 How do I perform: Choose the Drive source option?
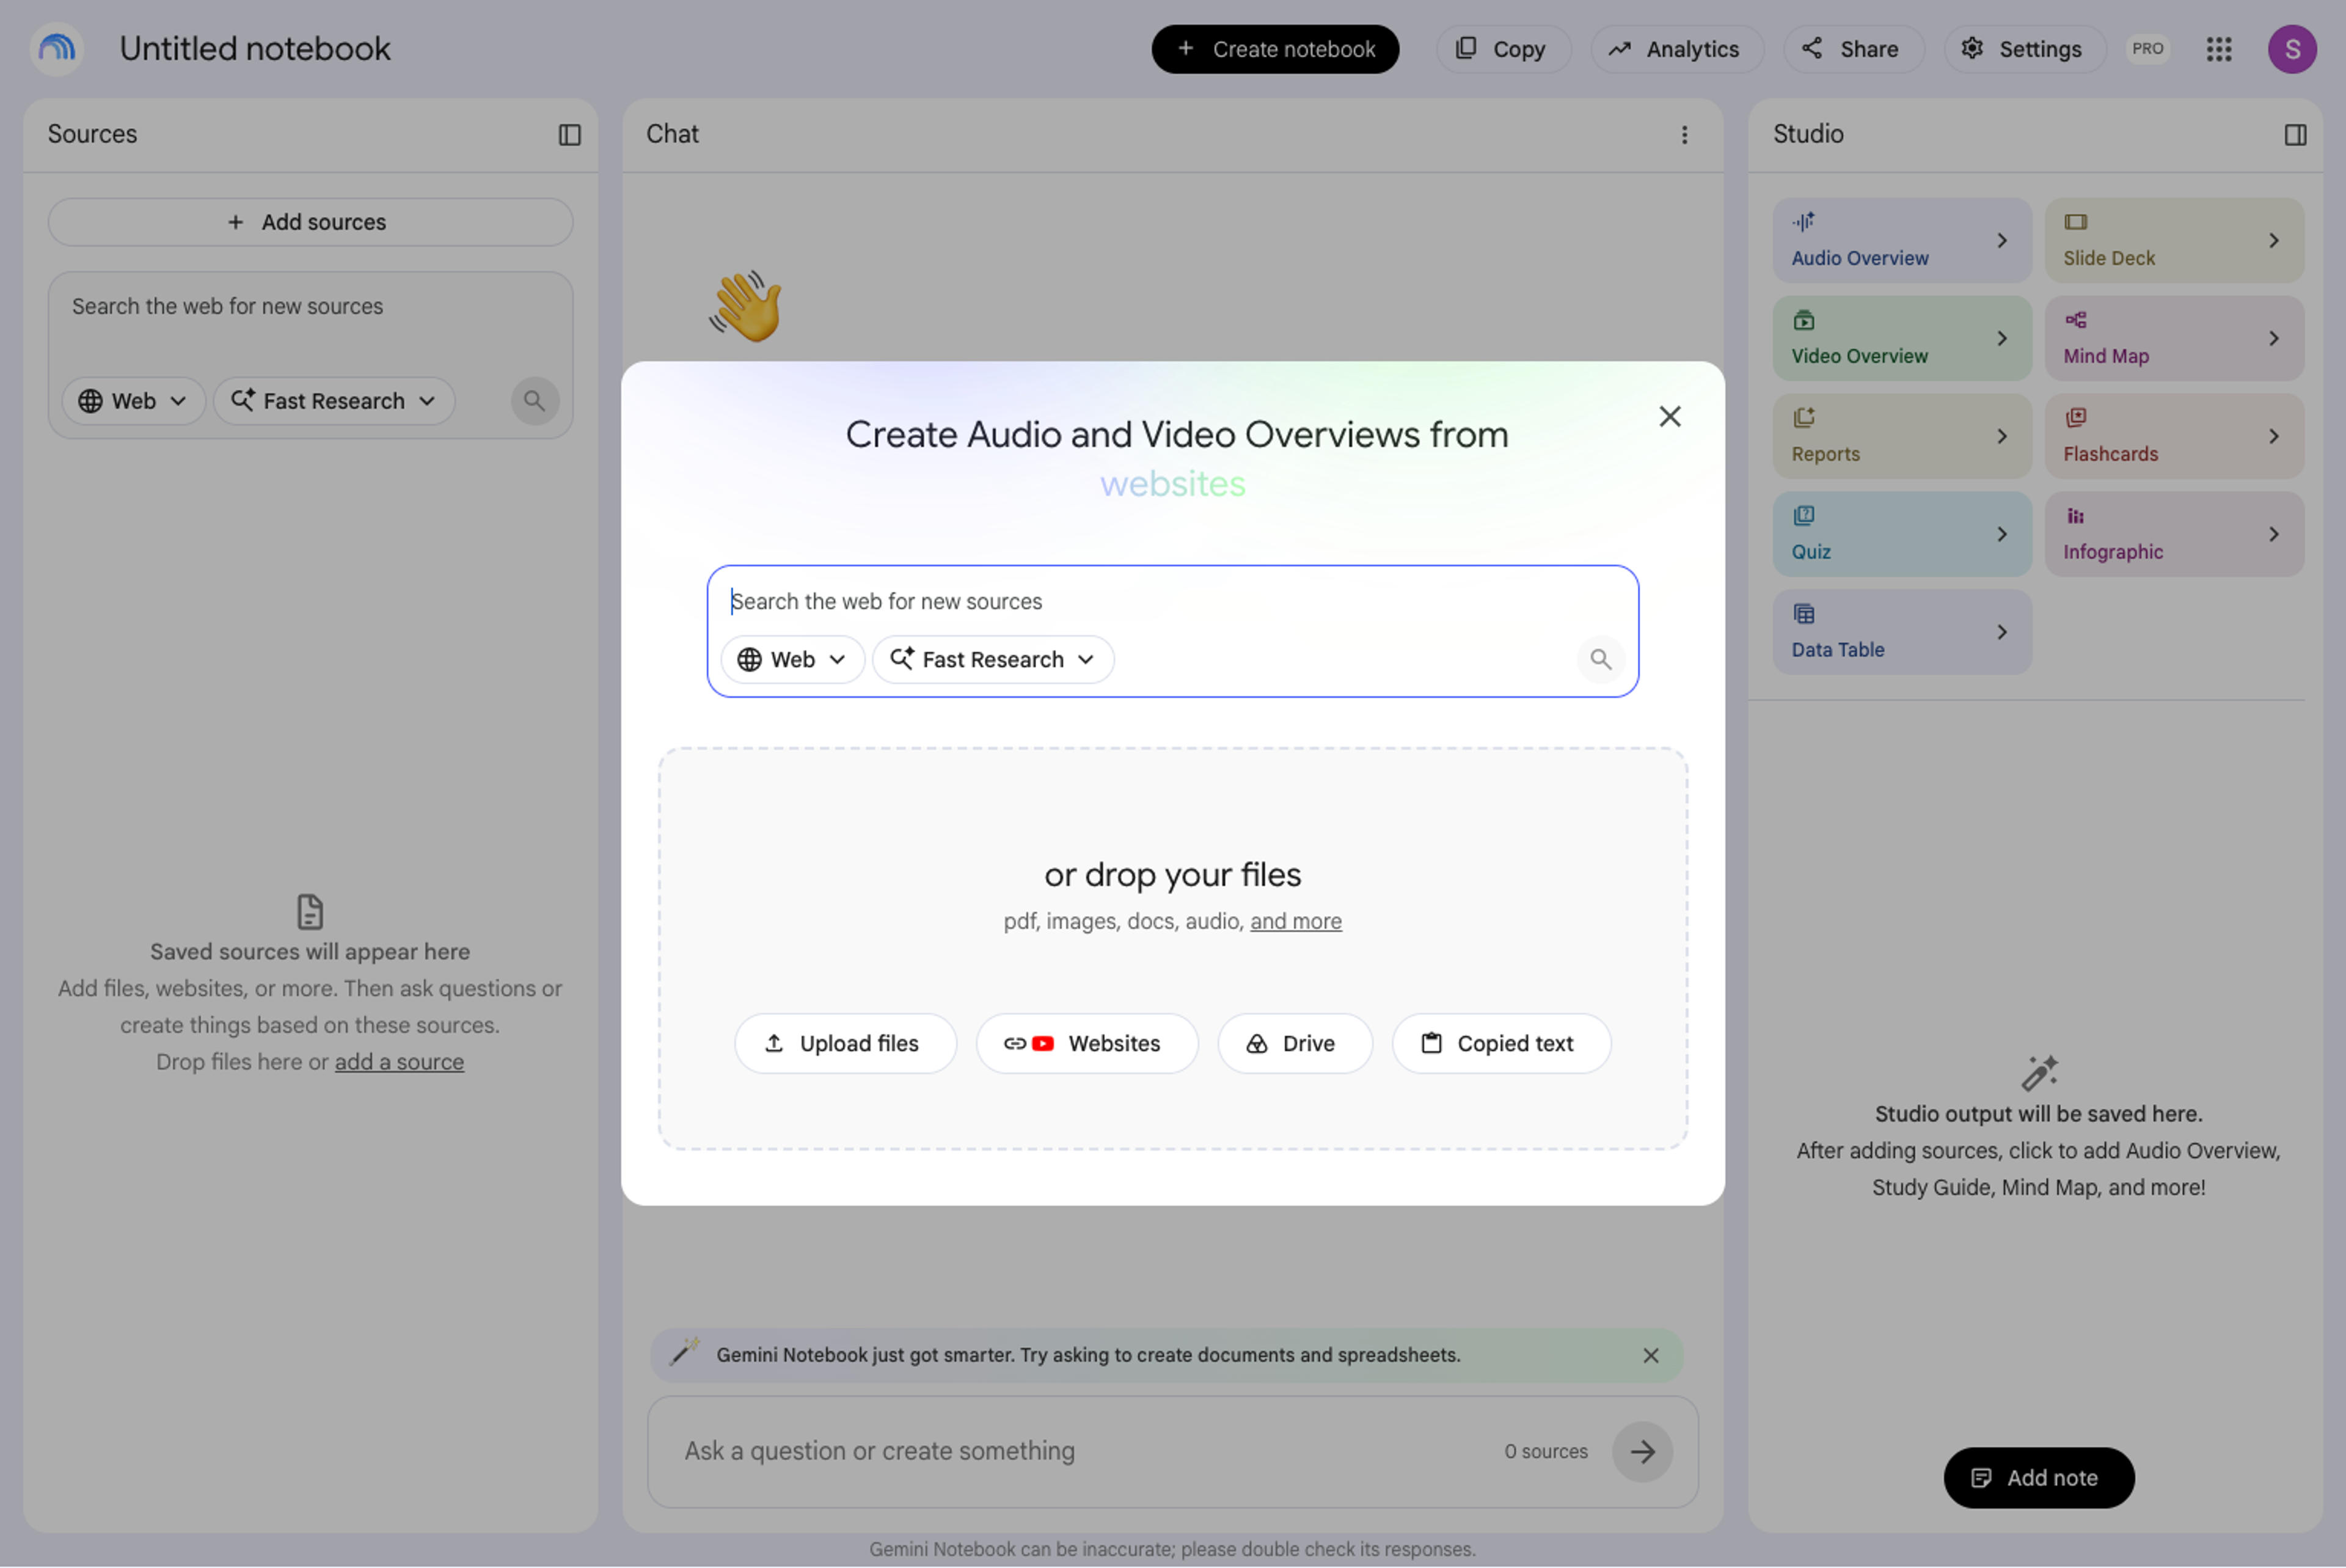pyautogui.click(x=1295, y=1044)
